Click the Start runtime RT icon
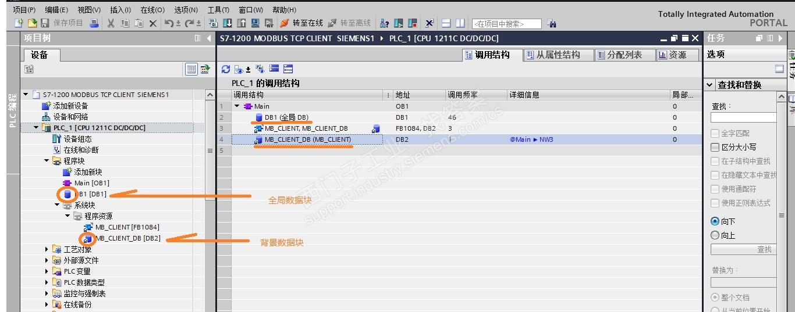The image size is (795, 312). point(269,23)
